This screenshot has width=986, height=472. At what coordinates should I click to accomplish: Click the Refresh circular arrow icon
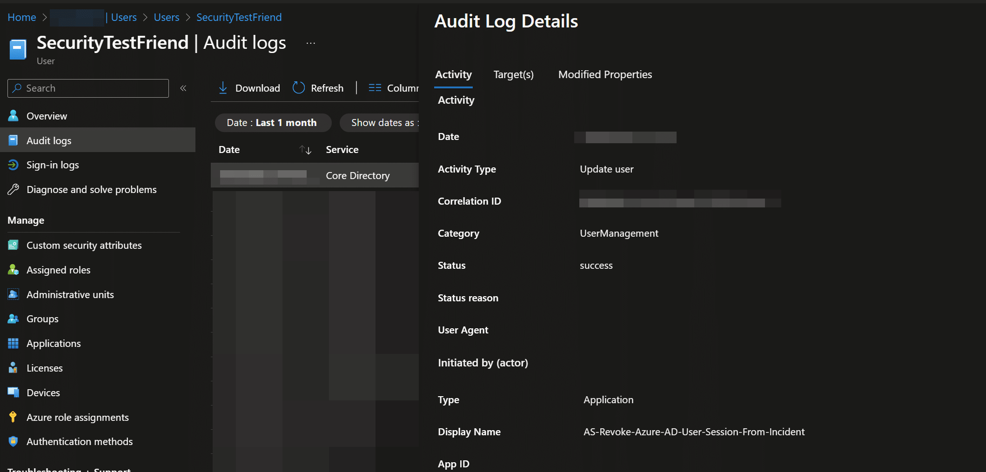[x=299, y=88]
